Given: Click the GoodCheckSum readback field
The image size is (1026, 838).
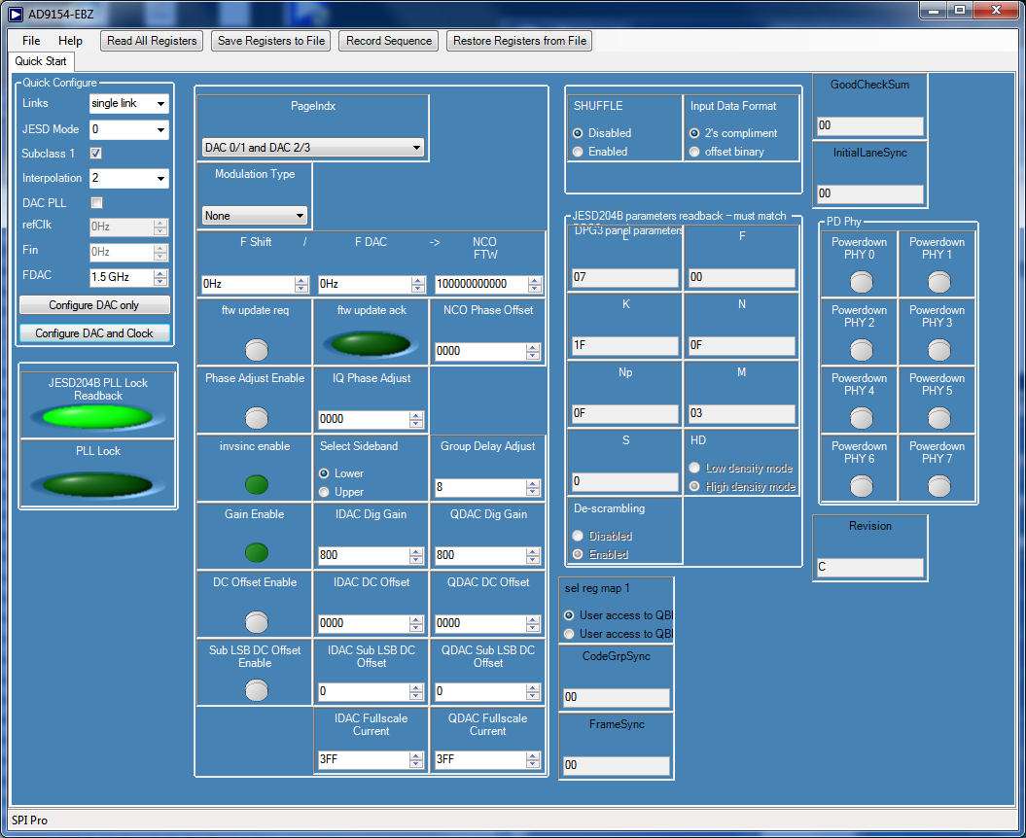Looking at the screenshot, I should pos(869,125).
